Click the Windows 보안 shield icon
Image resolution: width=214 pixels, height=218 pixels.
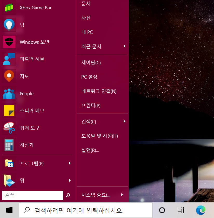(x=9, y=42)
